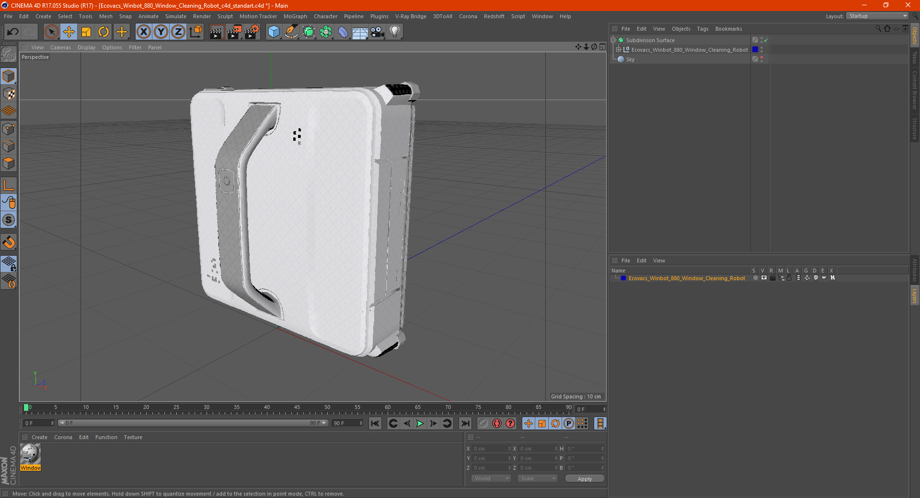Open the Layout Startup dropdown

878,16
